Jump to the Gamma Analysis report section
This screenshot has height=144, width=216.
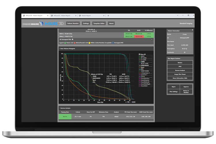click(x=180, y=70)
